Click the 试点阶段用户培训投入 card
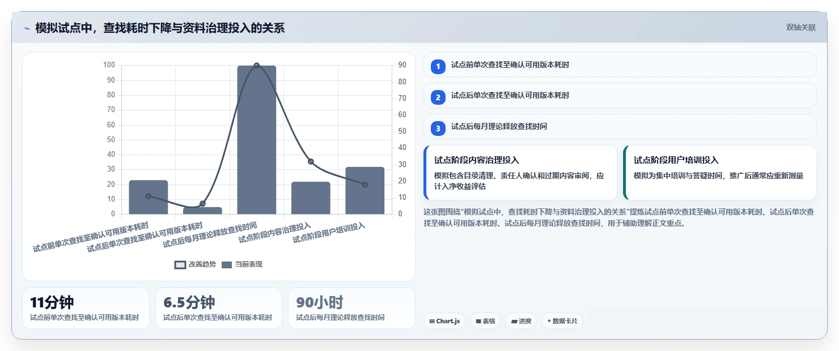 click(x=719, y=173)
